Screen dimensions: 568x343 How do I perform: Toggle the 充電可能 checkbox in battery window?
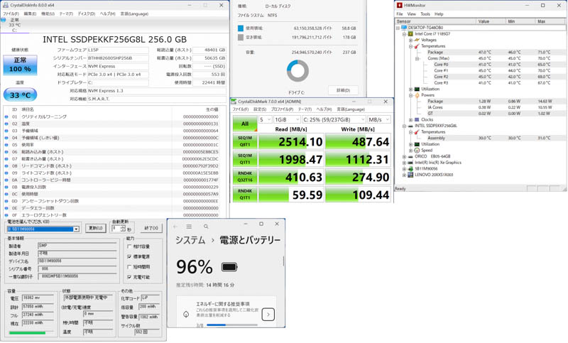pos(129,277)
